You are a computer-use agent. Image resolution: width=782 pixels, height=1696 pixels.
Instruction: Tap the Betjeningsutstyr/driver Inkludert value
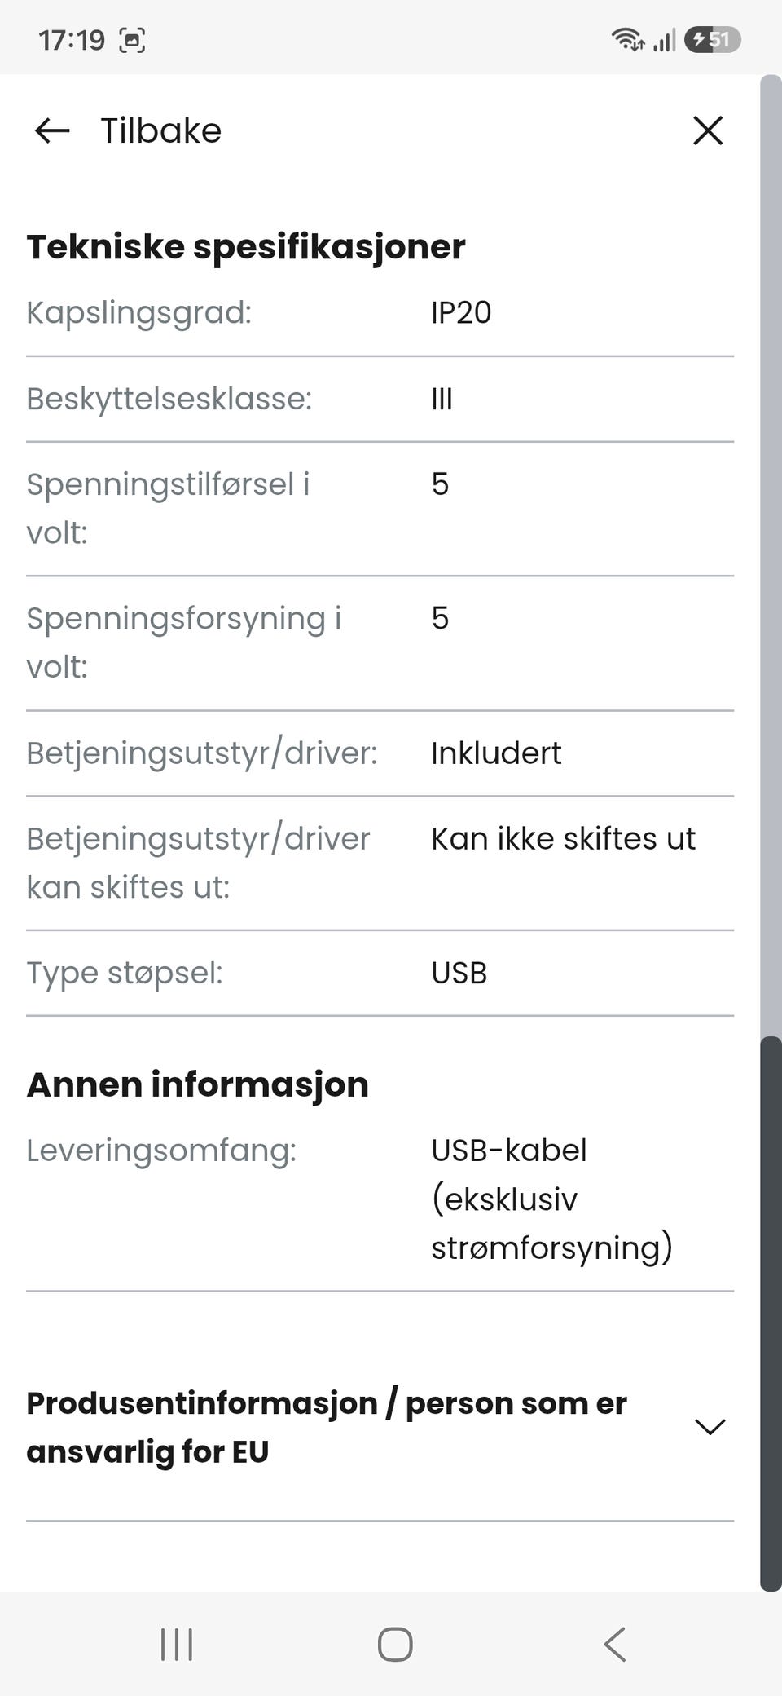click(496, 753)
